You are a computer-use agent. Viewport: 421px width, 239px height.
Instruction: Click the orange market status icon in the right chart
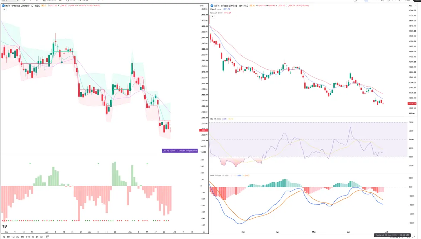(x=250, y=6)
